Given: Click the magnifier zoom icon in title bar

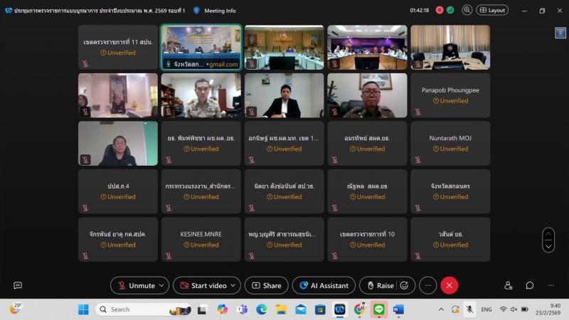Looking at the screenshot, I should click(467, 10).
